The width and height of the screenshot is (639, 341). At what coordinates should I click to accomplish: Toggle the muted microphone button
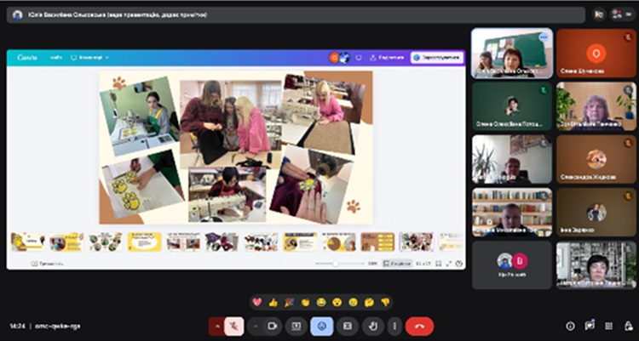pos(233,326)
